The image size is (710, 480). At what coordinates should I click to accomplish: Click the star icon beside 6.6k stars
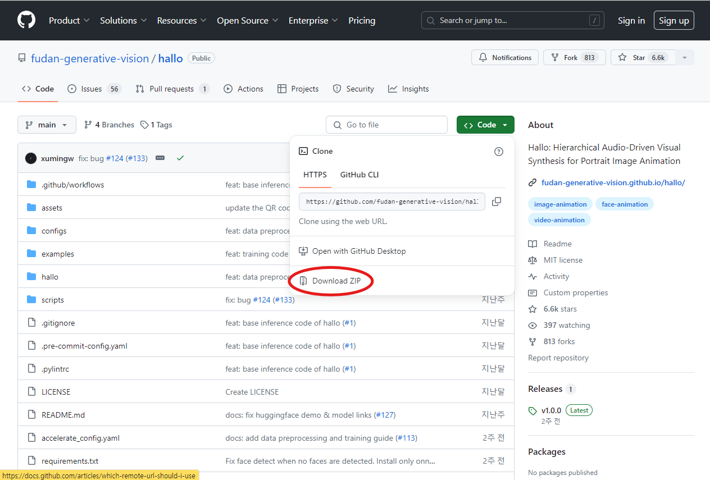click(x=532, y=309)
